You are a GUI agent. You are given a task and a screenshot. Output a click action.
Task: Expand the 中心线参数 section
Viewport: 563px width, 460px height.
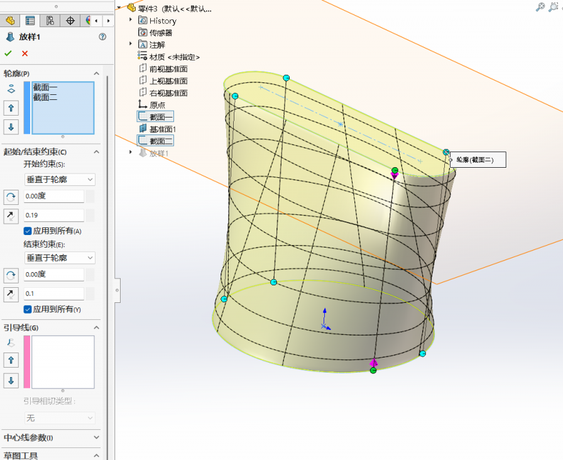click(96, 437)
